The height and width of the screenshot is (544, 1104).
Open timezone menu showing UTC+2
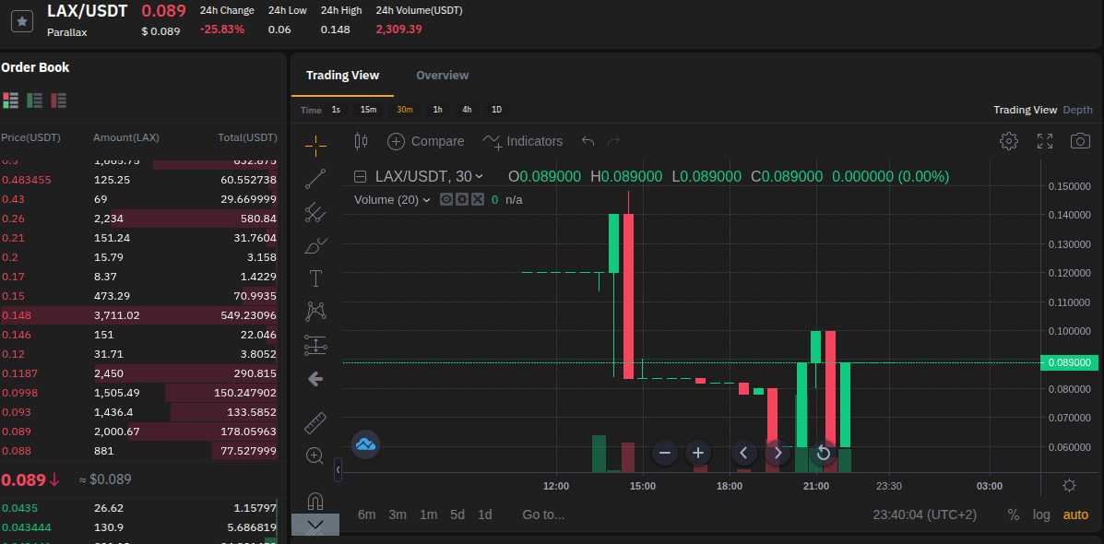(x=924, y=514)
